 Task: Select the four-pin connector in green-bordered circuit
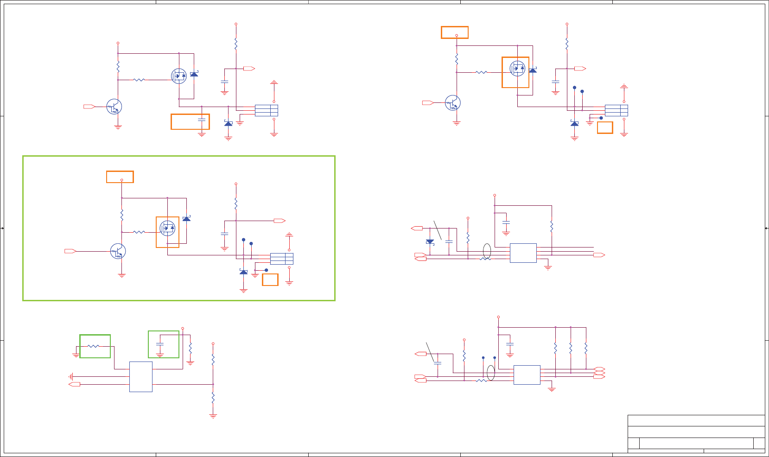coord(282,259)
